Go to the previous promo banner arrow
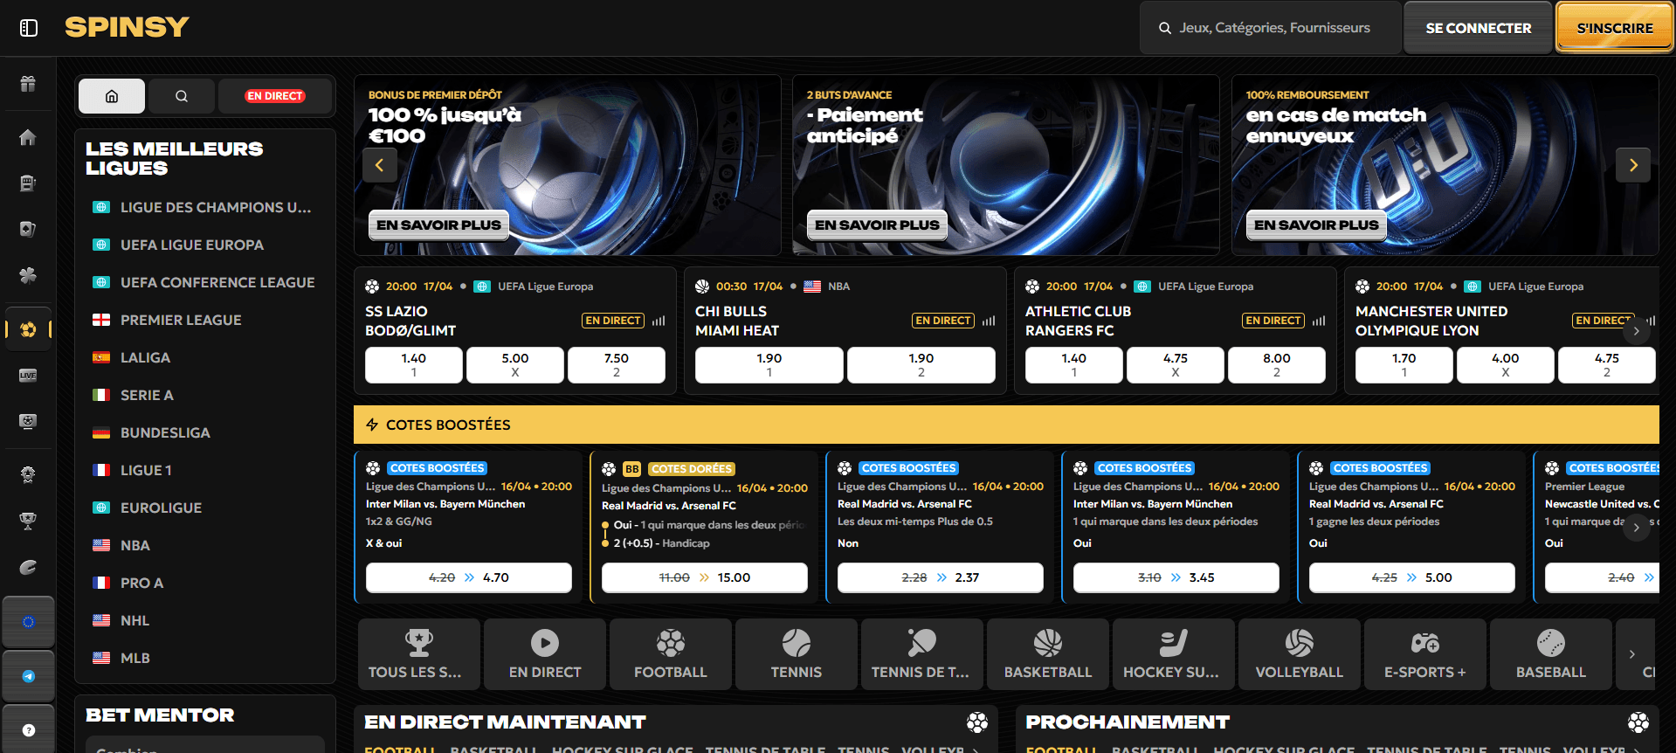The image size is (1676, 753). (x=379, y=165)
